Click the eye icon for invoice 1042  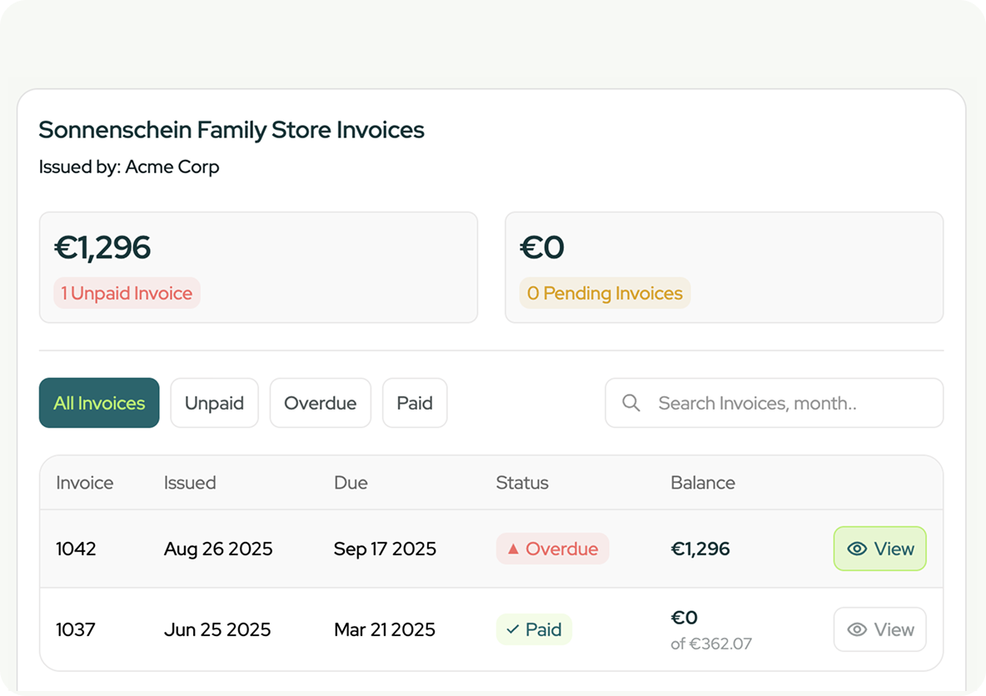857,549
